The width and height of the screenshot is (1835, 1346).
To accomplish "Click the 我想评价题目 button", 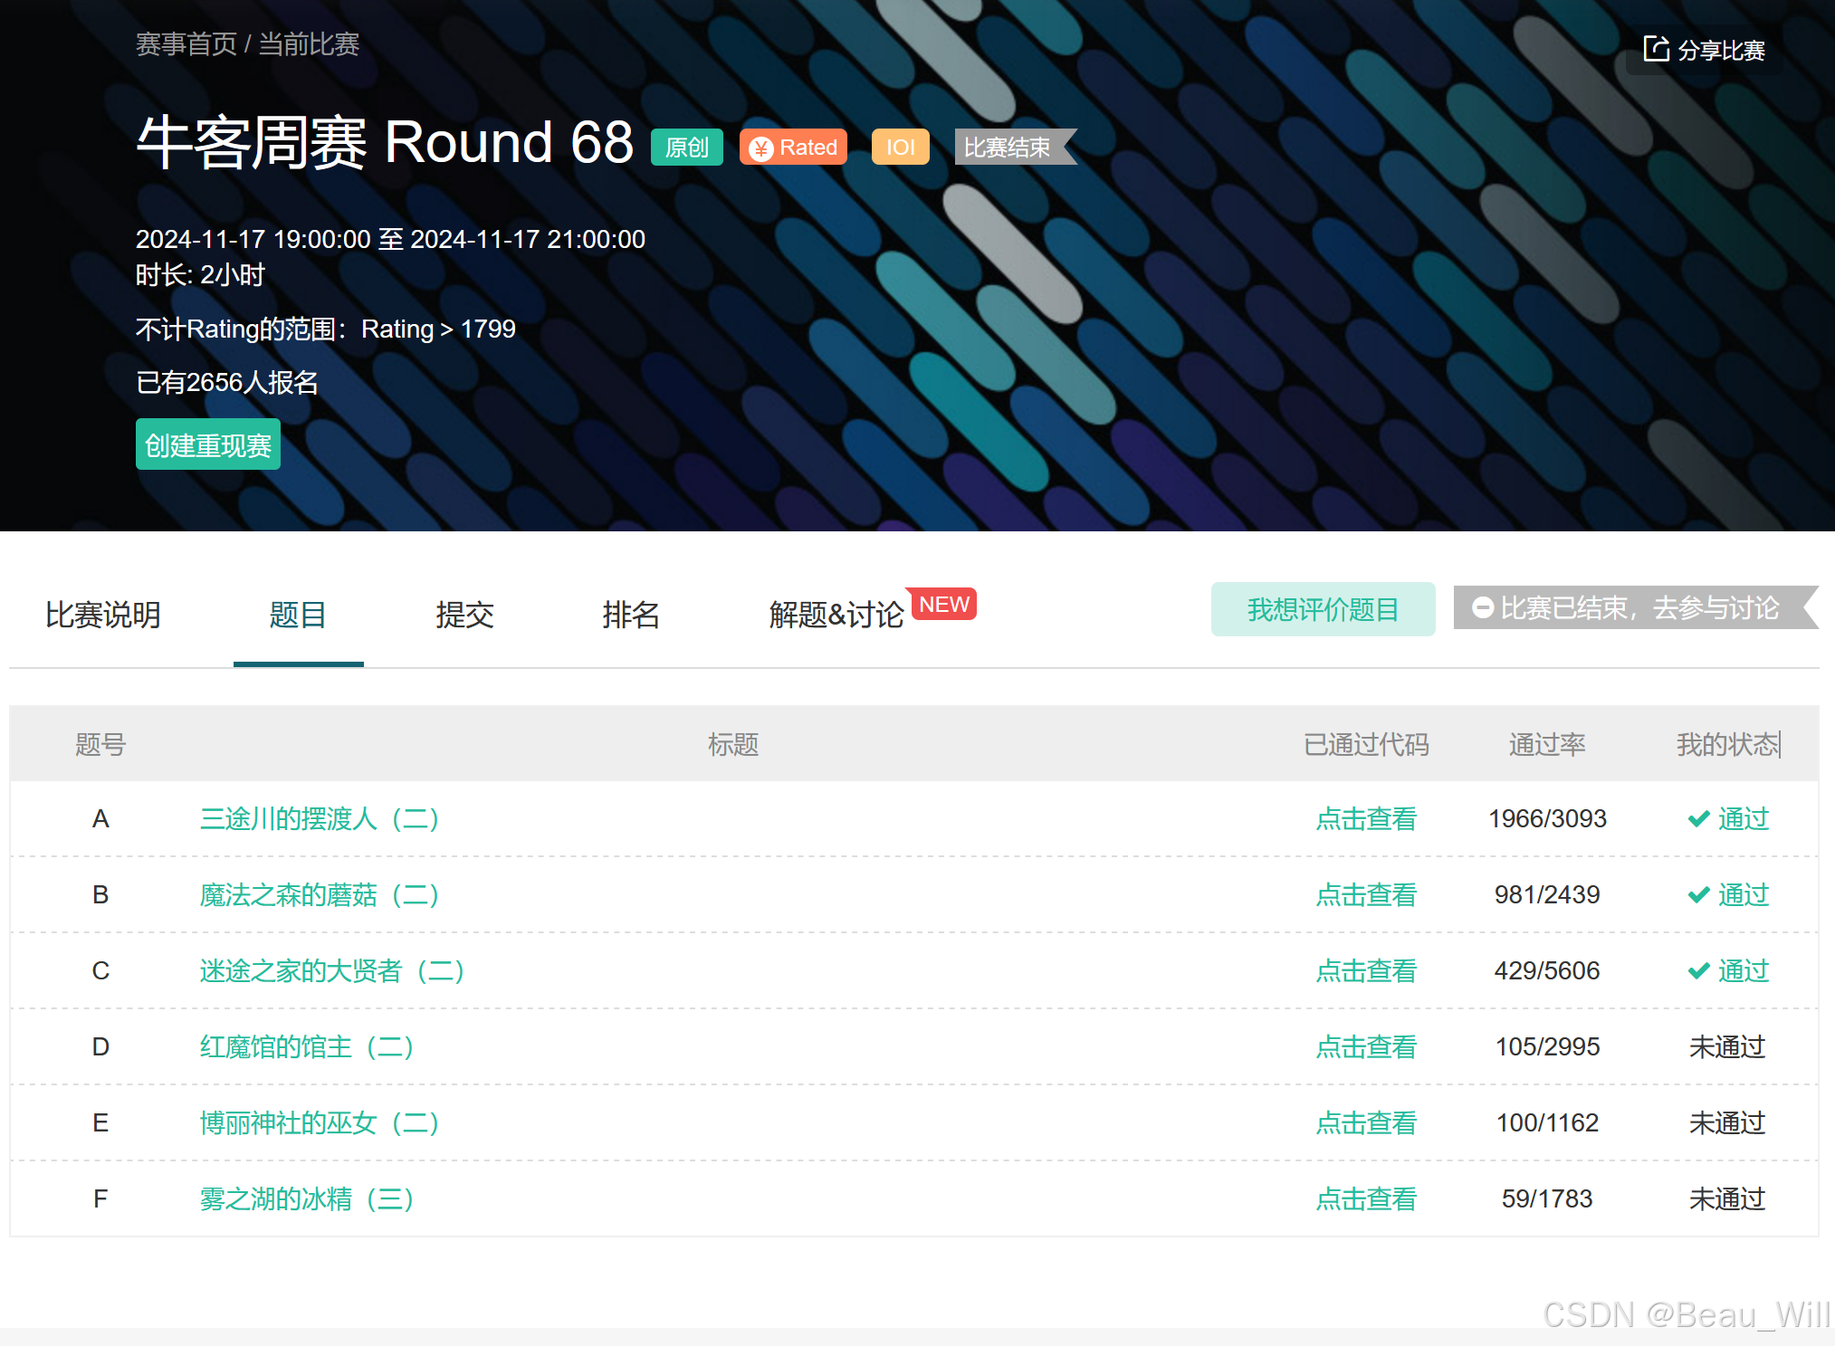I will coord(1323,609).
